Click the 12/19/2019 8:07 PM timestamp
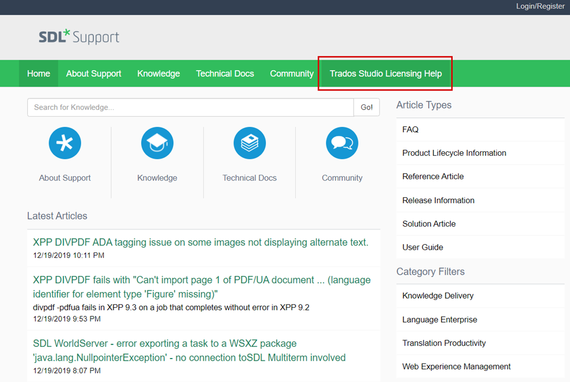Viewport: 570px width, 382px height. 67,370
